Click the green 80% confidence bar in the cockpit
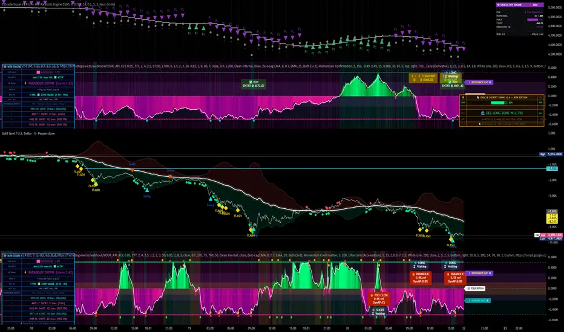The image size is (564, 332). [497, 103]
